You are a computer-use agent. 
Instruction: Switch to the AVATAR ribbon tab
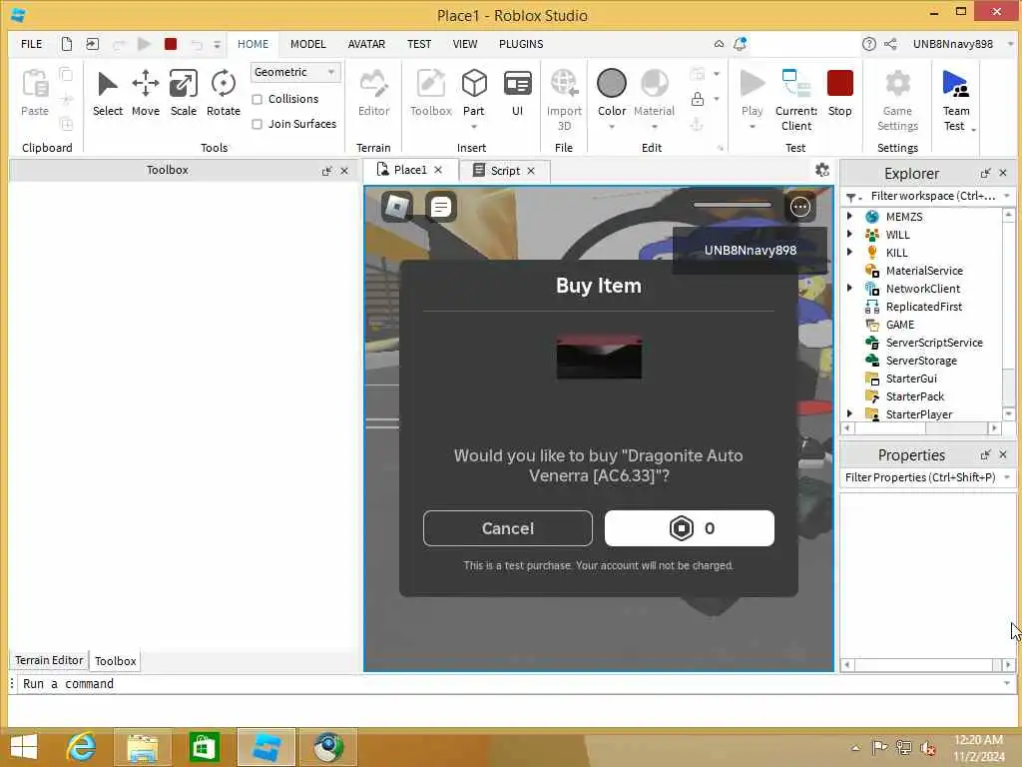pyautogui.click(x=366, y=44)
